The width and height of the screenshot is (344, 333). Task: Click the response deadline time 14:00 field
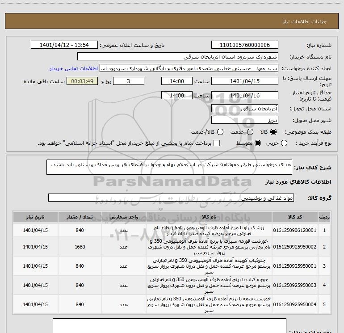tap(177, 81)
